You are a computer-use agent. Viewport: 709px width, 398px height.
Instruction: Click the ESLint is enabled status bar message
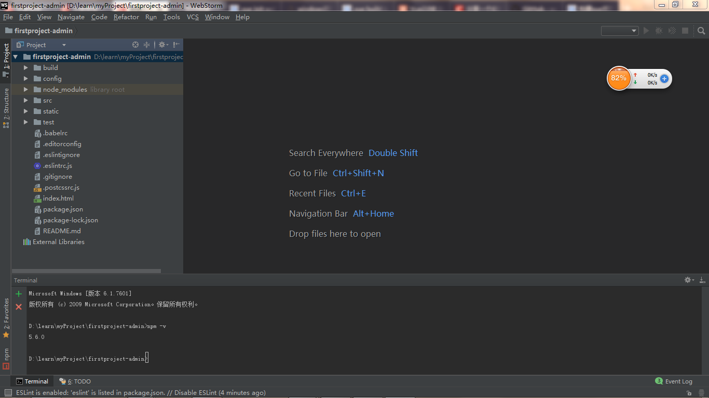141,393
